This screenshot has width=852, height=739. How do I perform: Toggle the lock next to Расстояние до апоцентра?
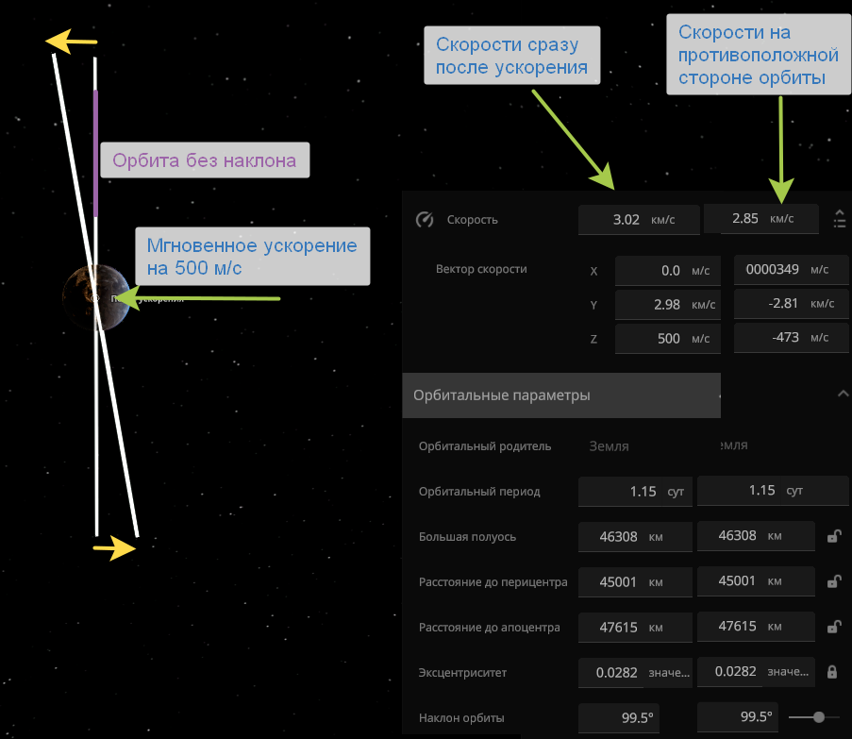click(834, 627)
